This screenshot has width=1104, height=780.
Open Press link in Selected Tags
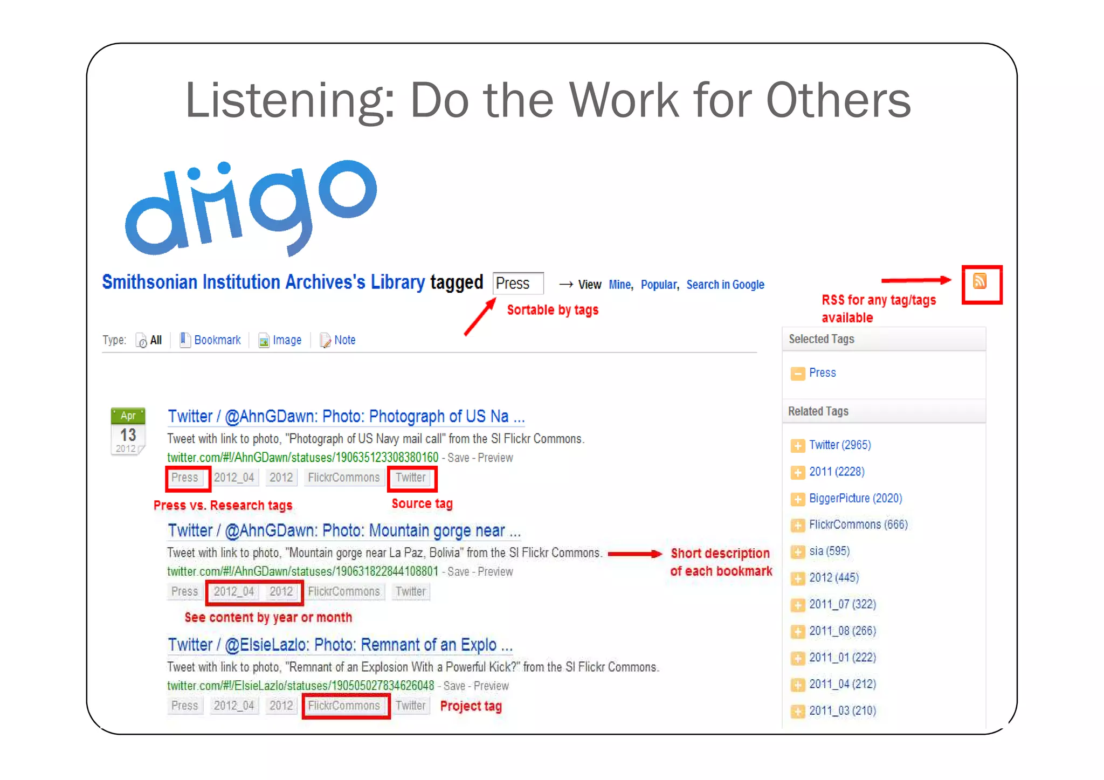[x=823, y=373]
